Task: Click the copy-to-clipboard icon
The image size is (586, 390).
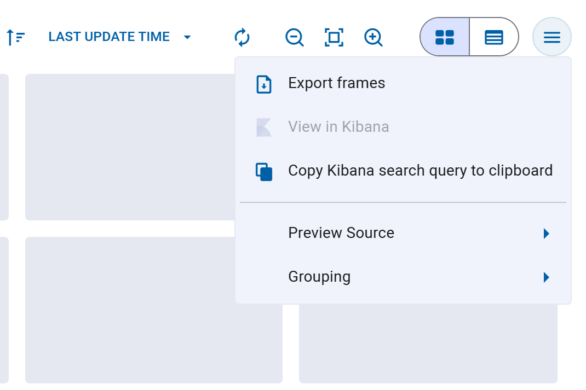Action: [x=263, y=171]
